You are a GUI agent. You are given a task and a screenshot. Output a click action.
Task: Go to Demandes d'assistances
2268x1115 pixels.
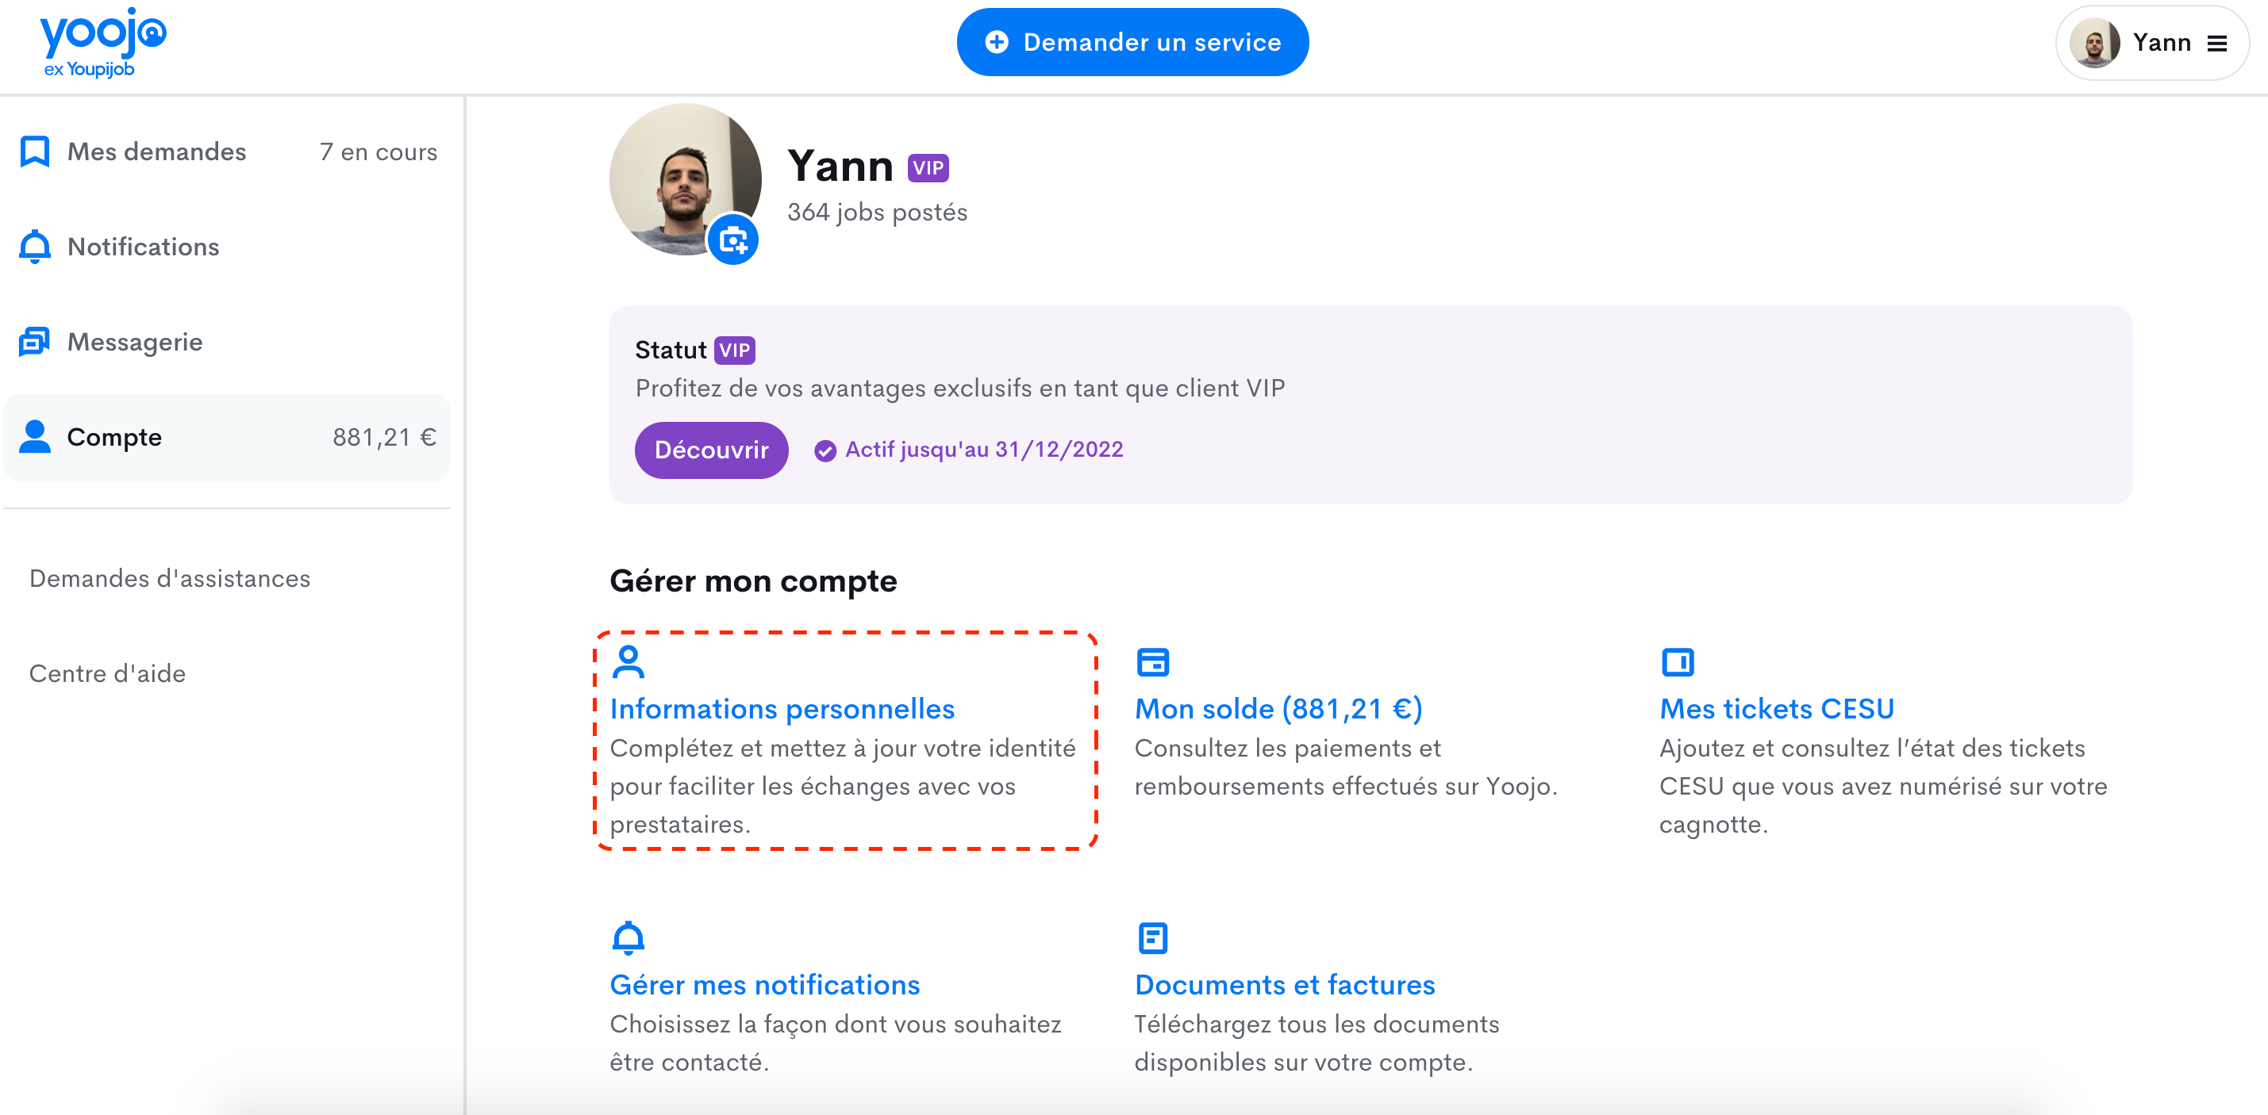[x=170, y=578]
